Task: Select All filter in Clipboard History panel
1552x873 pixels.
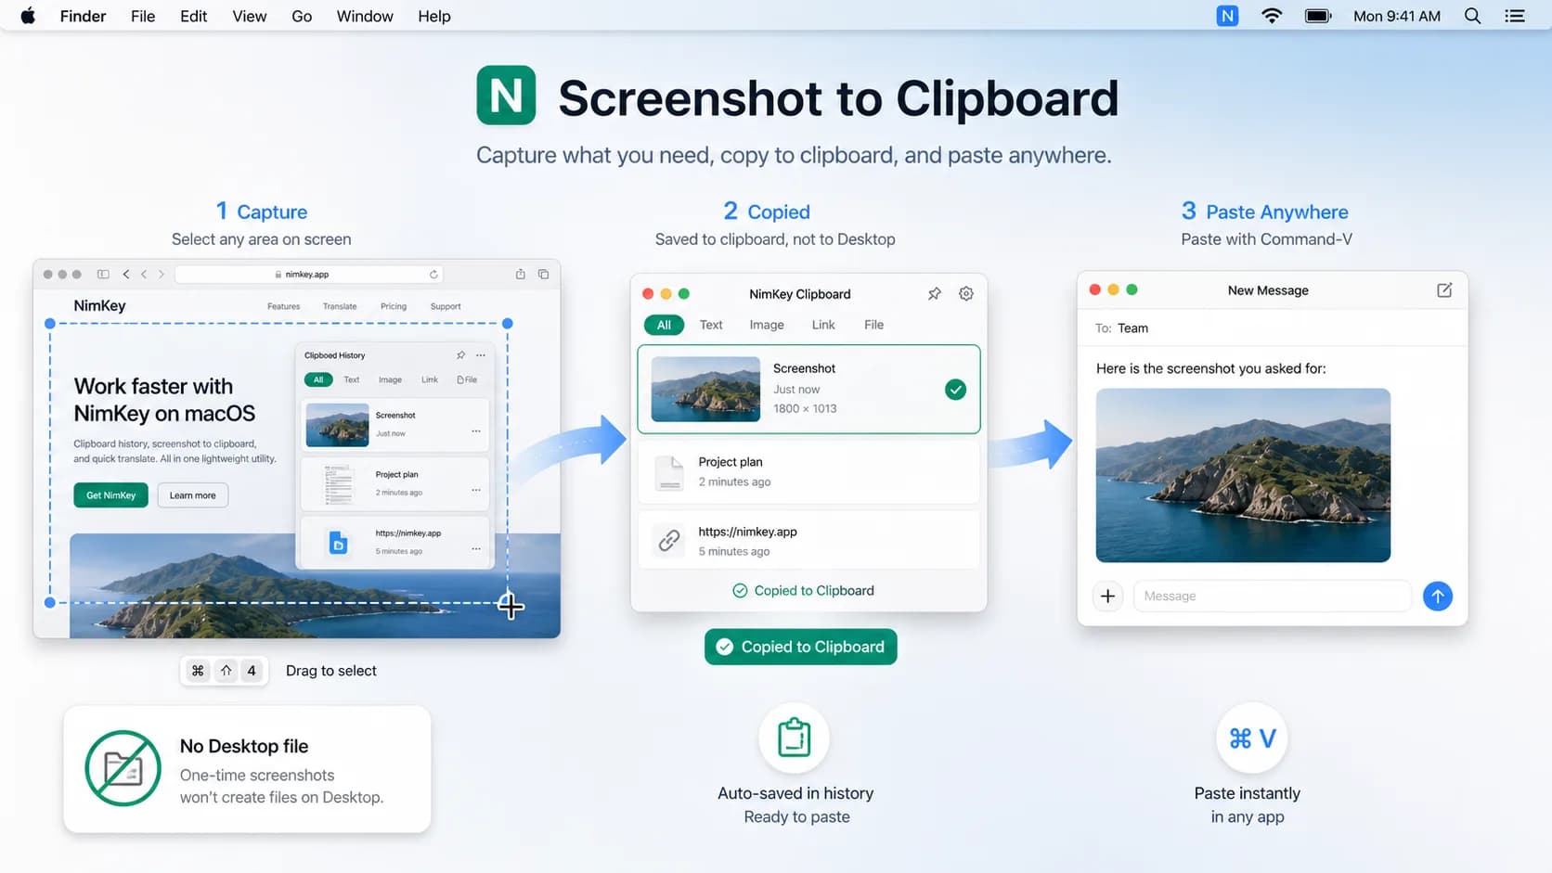Action: (x=318, y=379)
